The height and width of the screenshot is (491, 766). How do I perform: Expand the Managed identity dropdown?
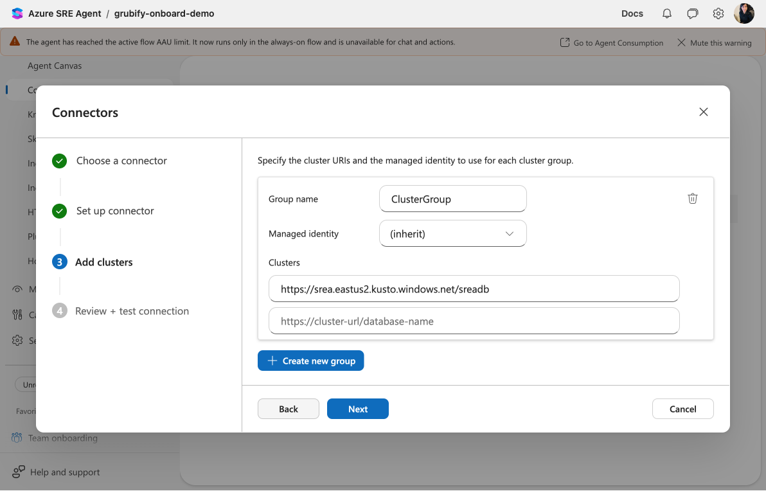(x=453, y=233)
